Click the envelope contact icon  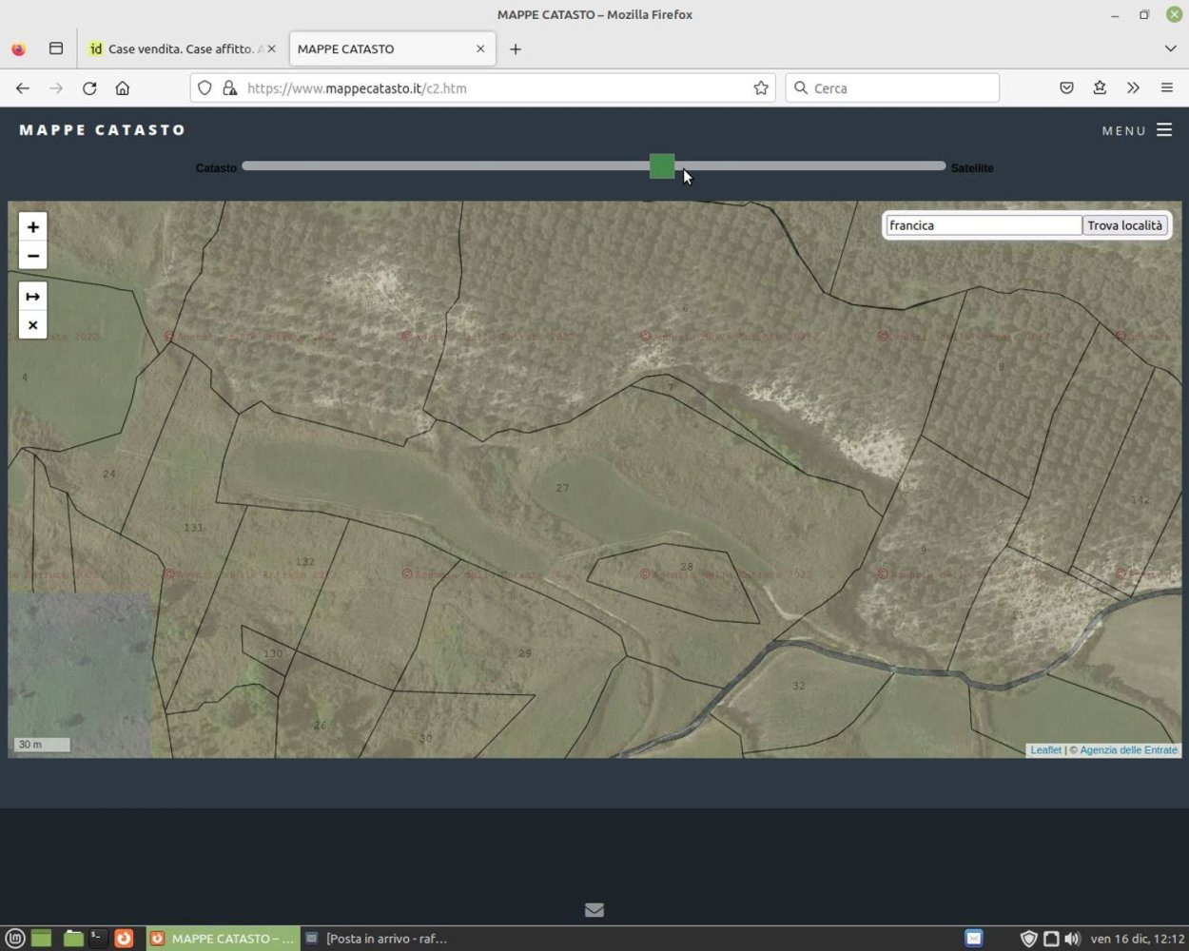(594, 910)
